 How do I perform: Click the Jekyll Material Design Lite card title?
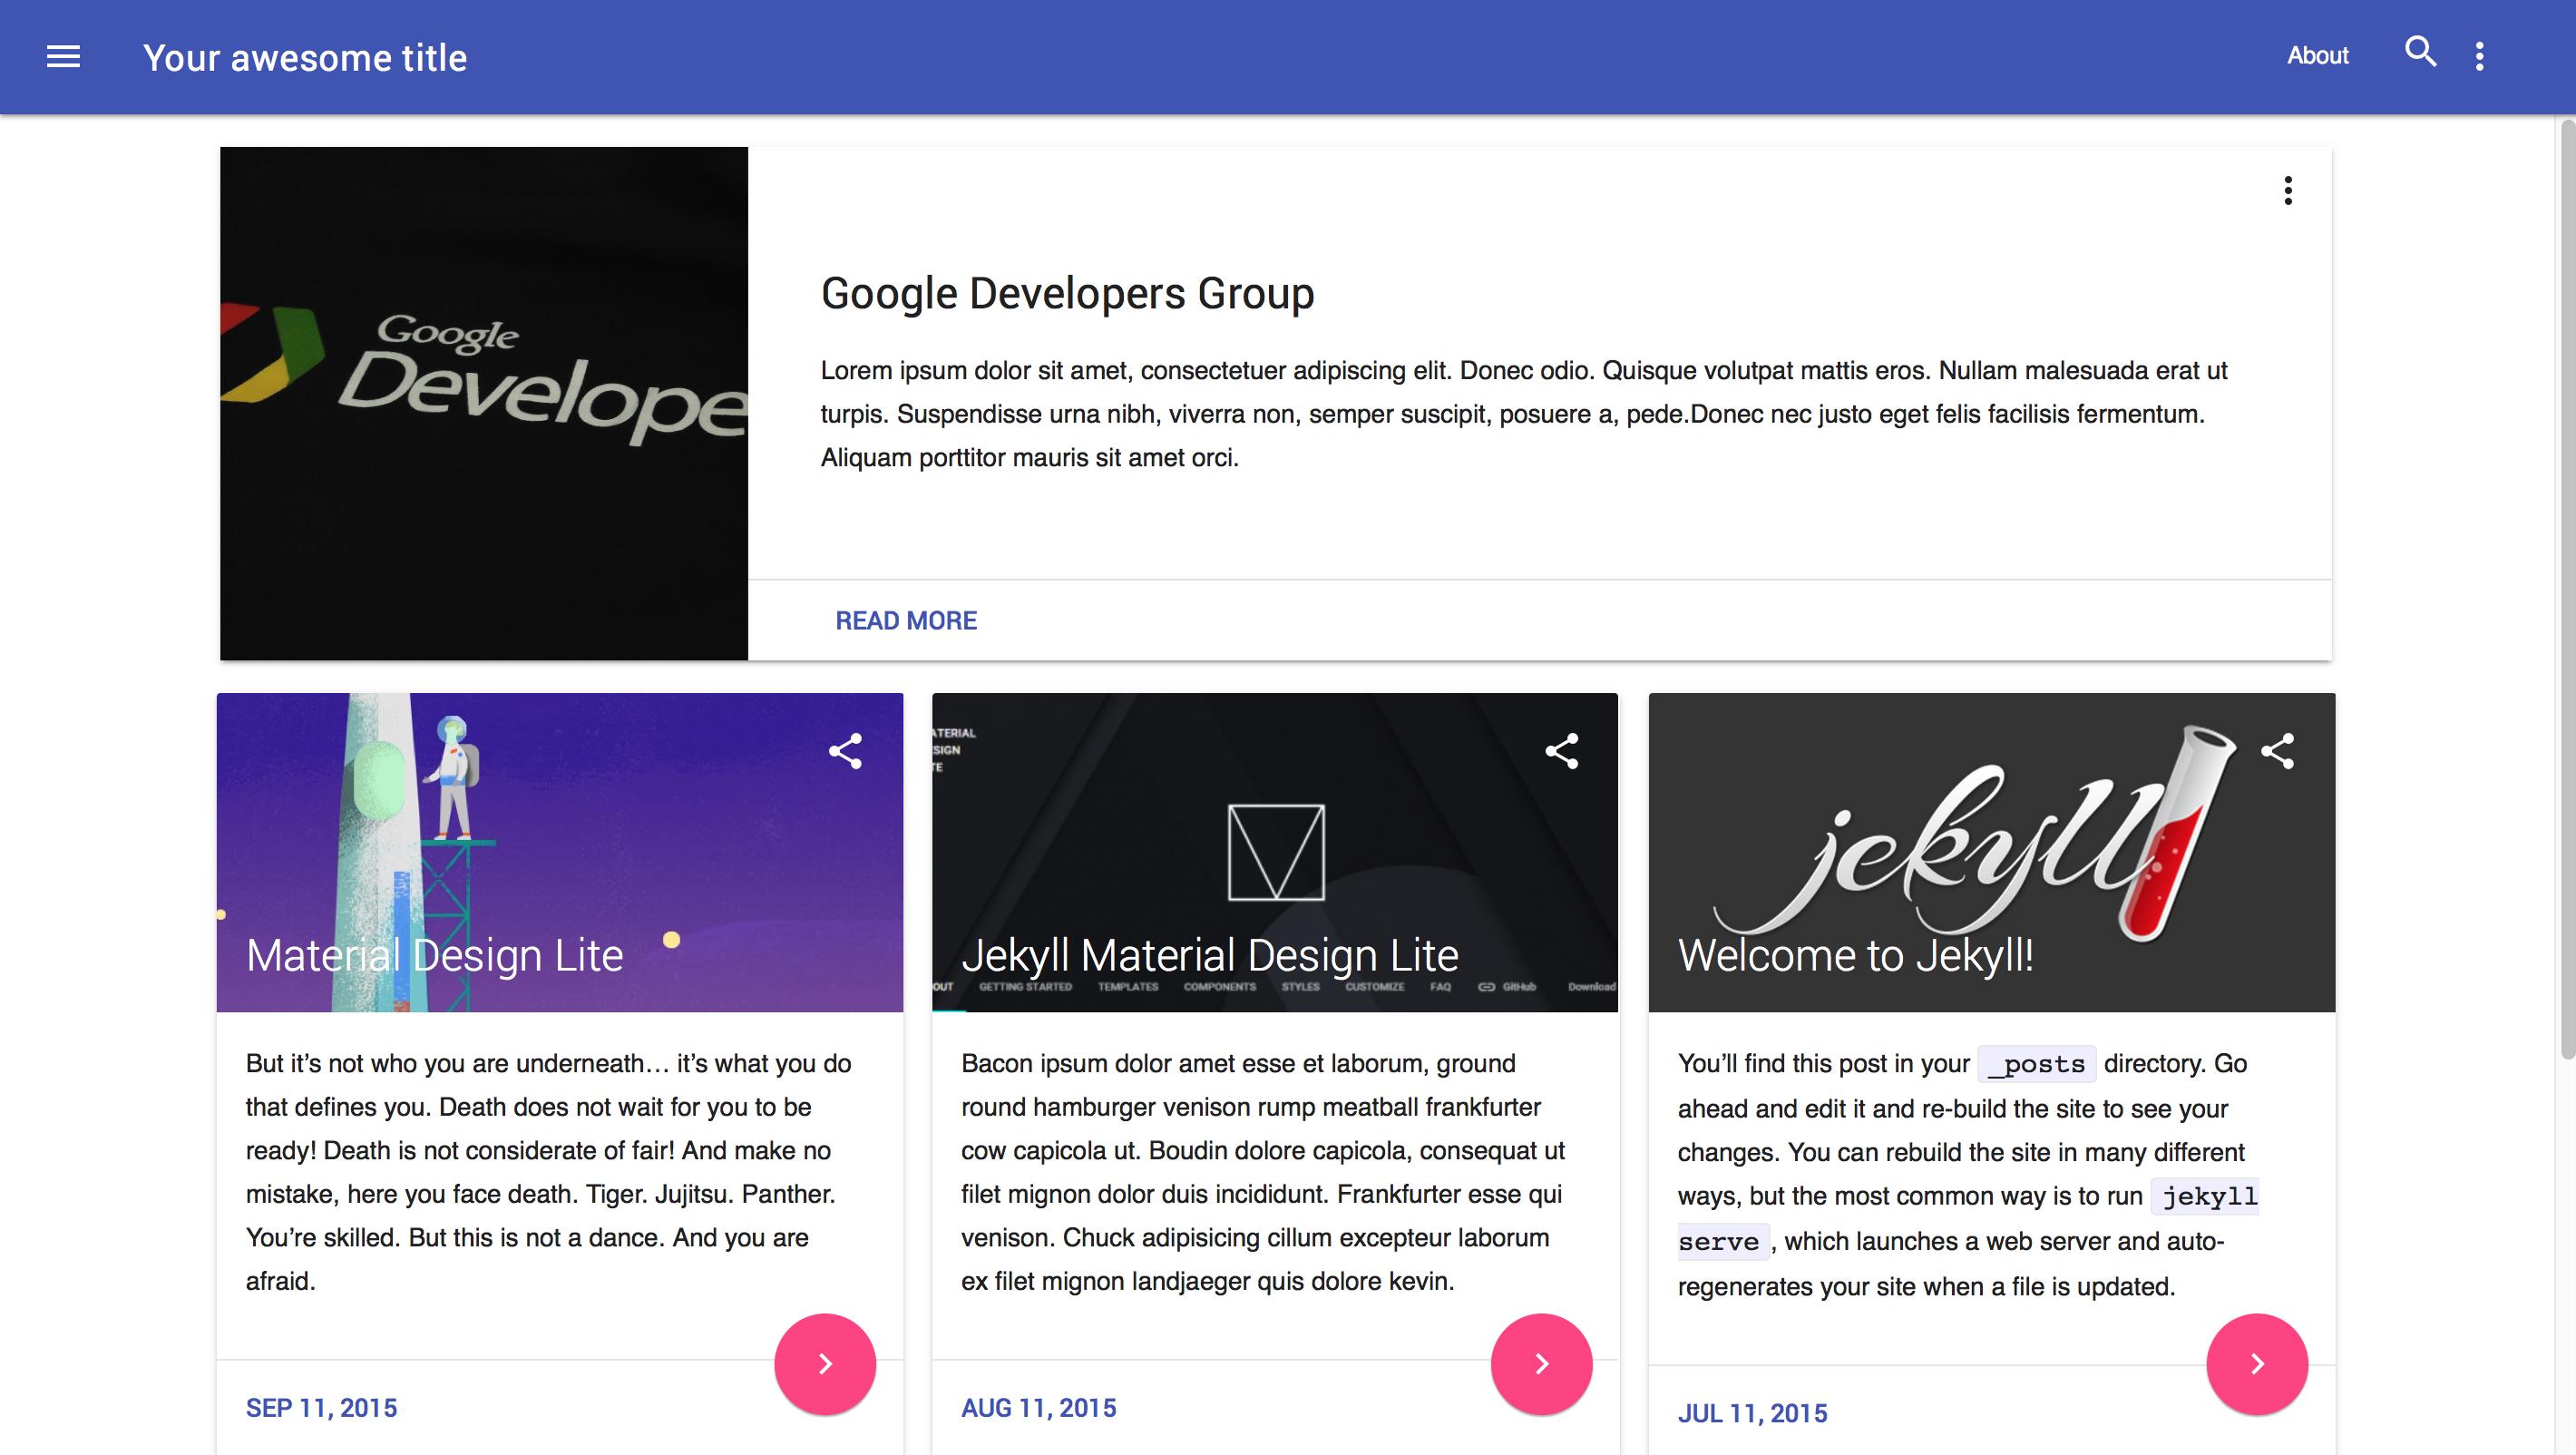pos(1210,955)
